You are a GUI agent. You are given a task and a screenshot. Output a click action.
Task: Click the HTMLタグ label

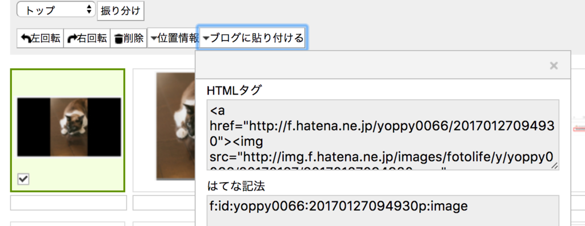click(x=234, y=91)
